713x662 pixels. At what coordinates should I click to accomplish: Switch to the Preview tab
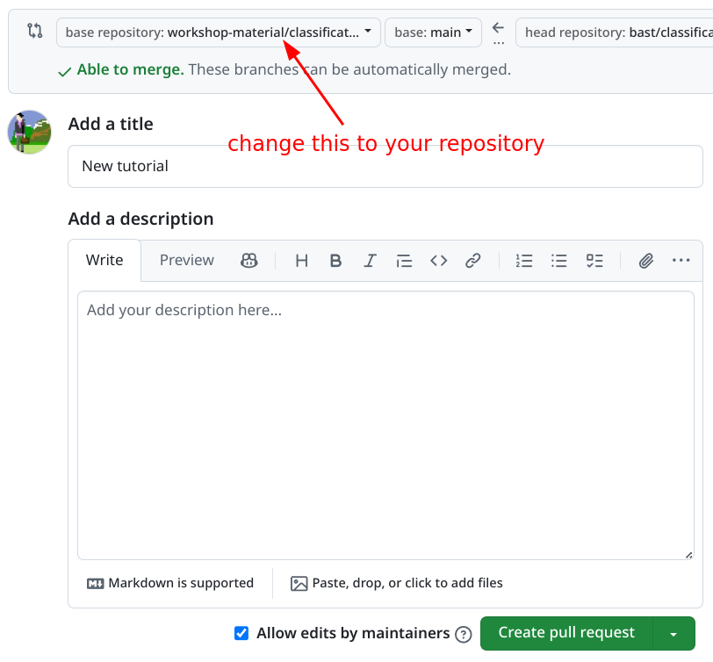186,260
